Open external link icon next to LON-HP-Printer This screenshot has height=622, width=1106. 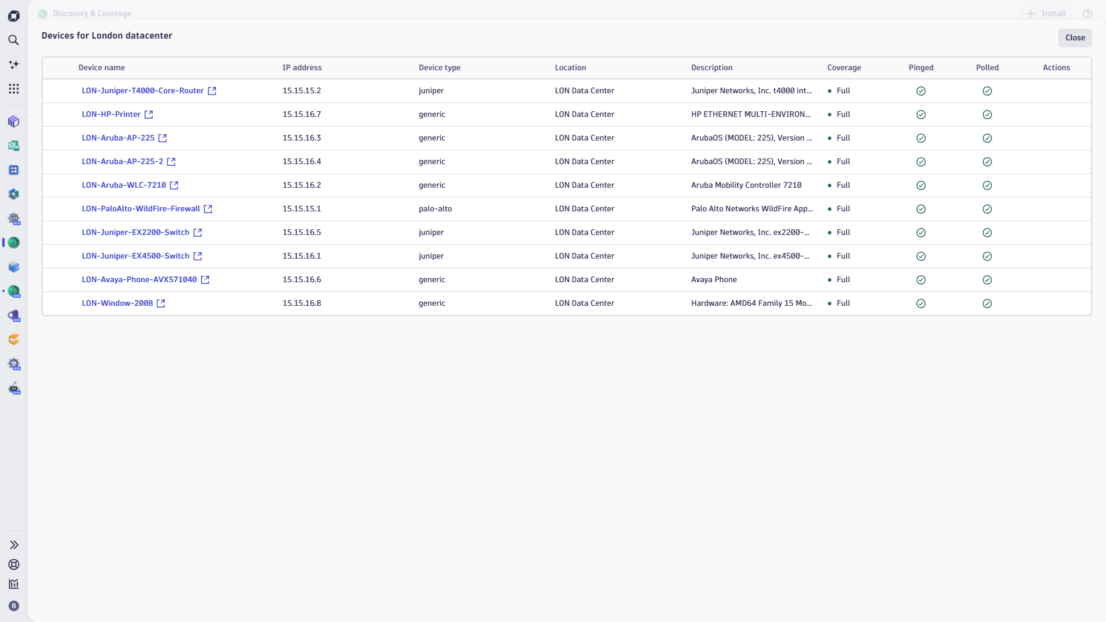149,115
